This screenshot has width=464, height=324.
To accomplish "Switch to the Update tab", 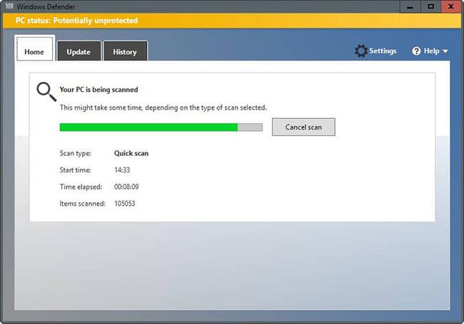I will (79, 51).
